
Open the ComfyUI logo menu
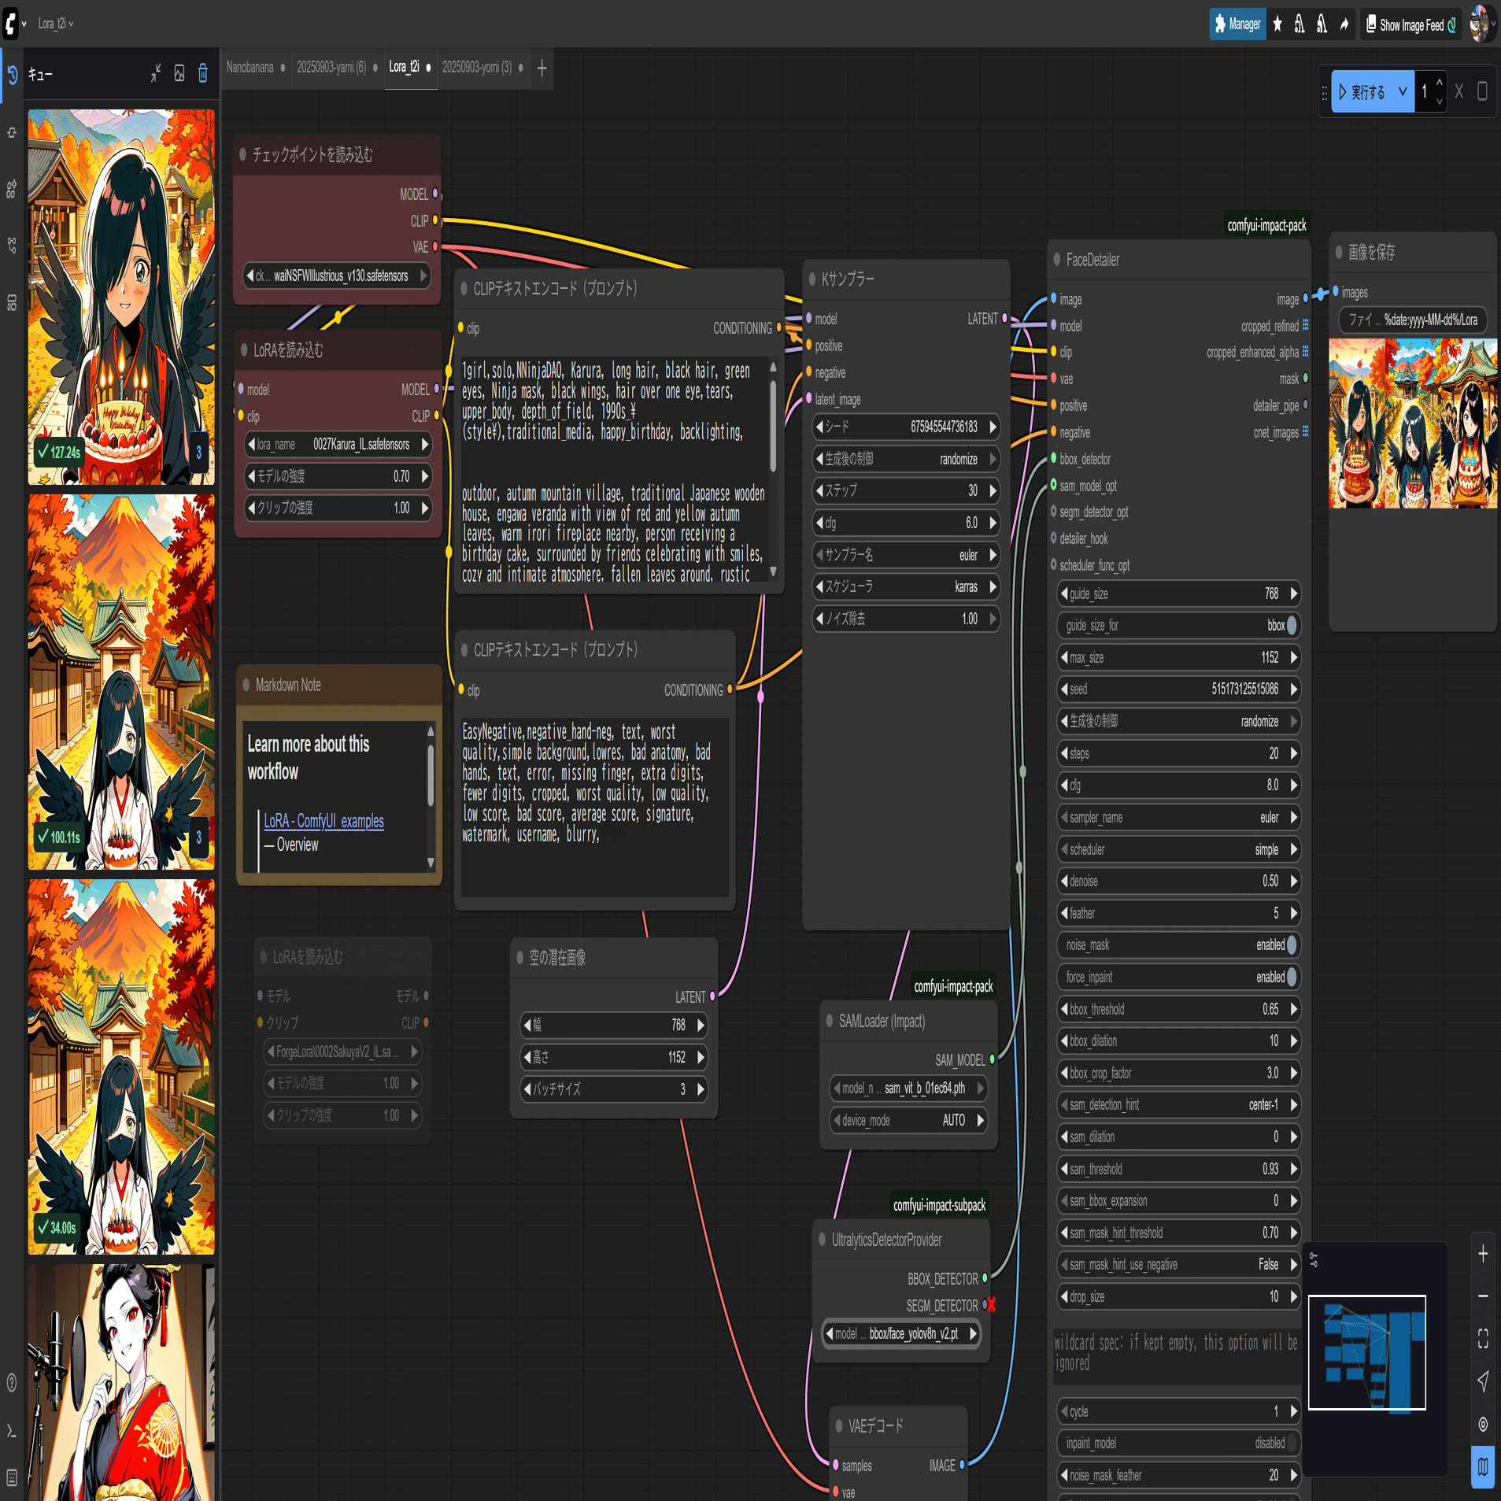coord(10,24)
